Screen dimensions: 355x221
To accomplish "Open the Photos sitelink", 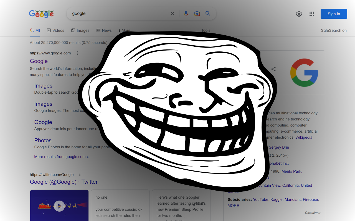I will coord(43,140).
